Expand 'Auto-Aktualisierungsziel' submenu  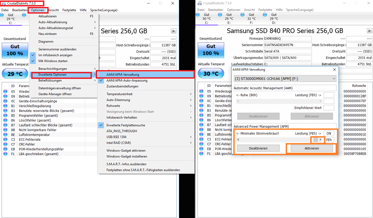pyautogui.click(x=64, y=28)
